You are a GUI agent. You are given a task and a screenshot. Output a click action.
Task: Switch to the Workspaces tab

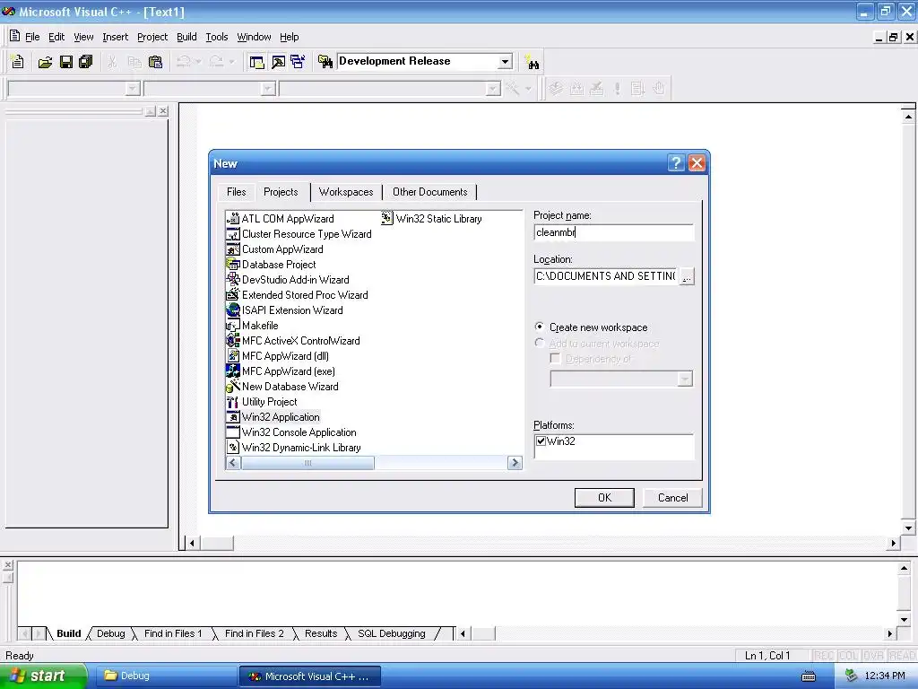(346, 192)
